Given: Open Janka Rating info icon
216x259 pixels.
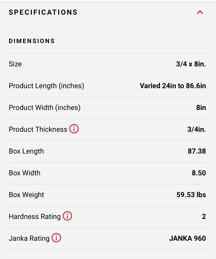Looking at the screenshot, I should point(56,238).
